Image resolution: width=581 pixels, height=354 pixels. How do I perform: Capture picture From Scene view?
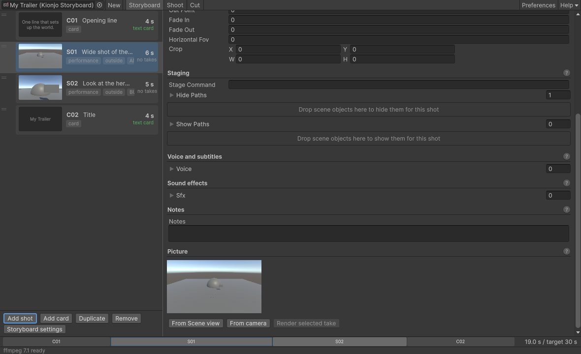pyautogui.click(x=195, y=324)
